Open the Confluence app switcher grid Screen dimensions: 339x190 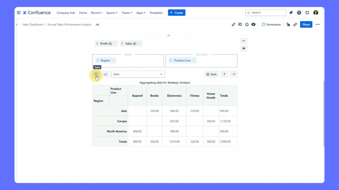click(x=19, y=13)
